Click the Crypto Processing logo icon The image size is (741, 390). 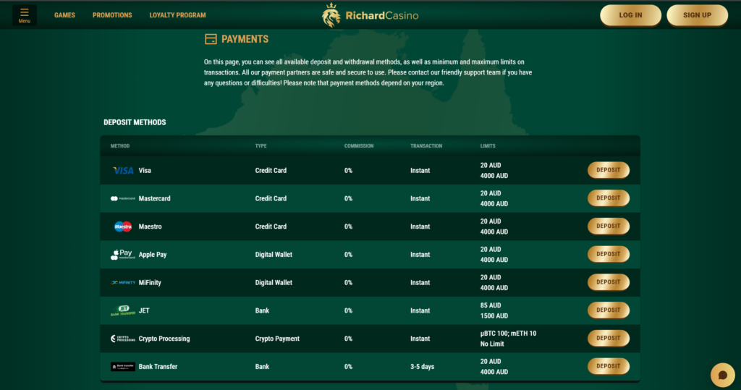pyautogui.click(x=123, y=339)
